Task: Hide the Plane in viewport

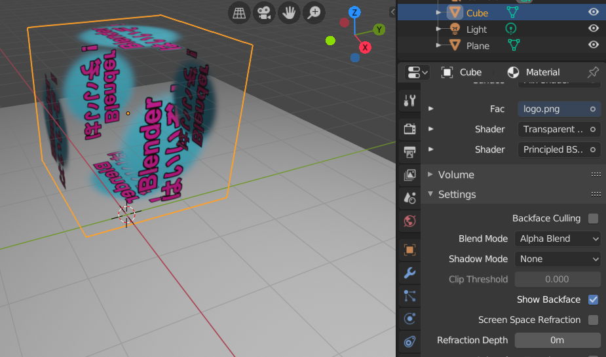Action: 594,45
